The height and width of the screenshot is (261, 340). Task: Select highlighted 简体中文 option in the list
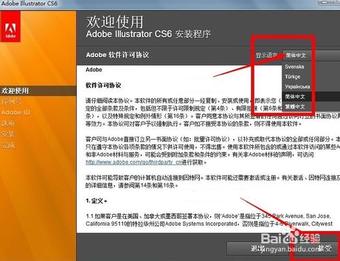(311, 97)
